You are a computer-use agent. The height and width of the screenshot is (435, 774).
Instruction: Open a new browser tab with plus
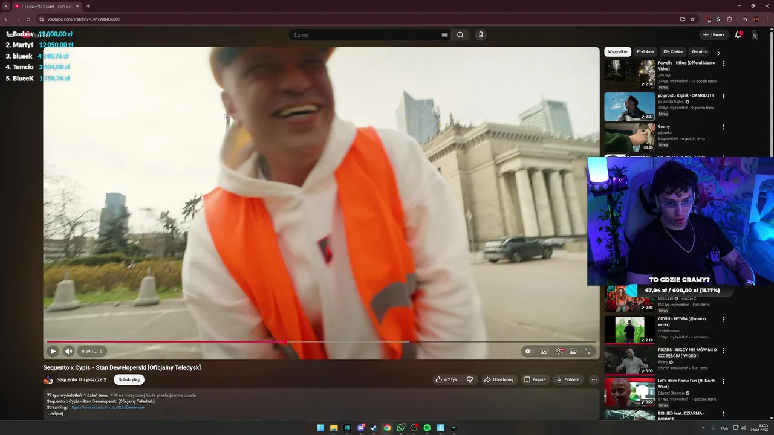88,6
